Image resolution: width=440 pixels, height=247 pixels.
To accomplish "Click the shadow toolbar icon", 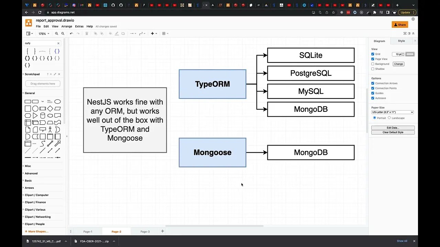I will coord(123,34).
